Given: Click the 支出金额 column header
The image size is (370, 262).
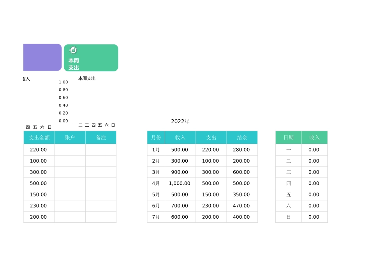Looking at the screenshot, I should (39, 138).
